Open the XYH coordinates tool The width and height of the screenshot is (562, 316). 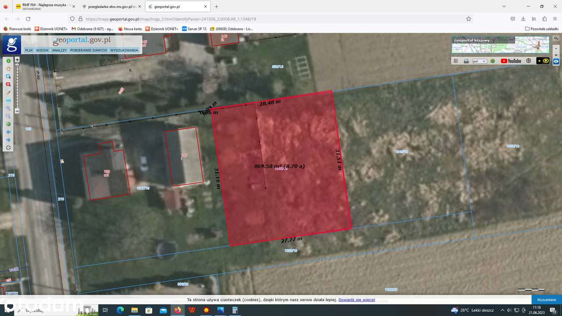8,100
